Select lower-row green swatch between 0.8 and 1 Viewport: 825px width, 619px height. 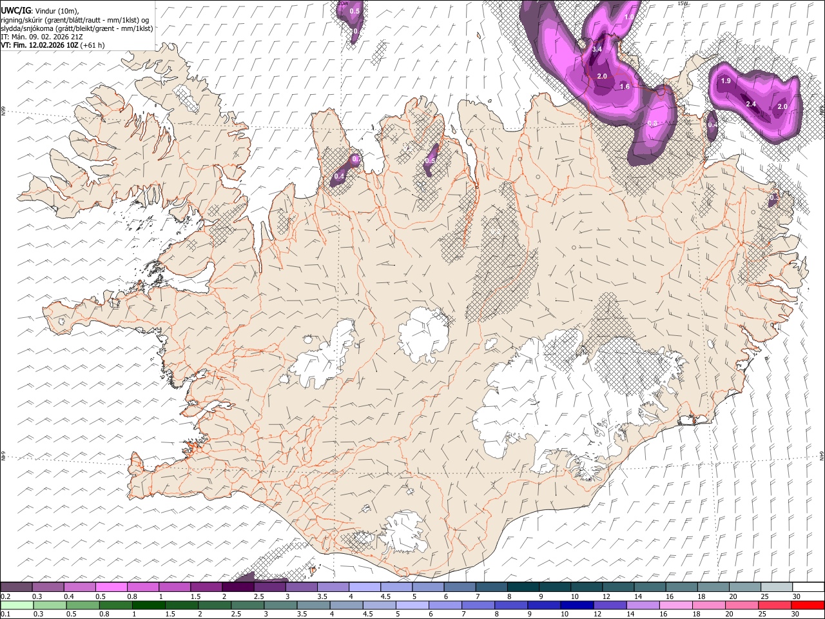(x=115, y=605)
